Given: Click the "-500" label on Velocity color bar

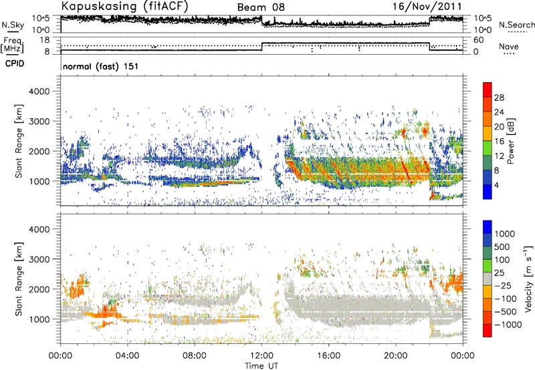Looking at the screenshot, I should point(506,312).
